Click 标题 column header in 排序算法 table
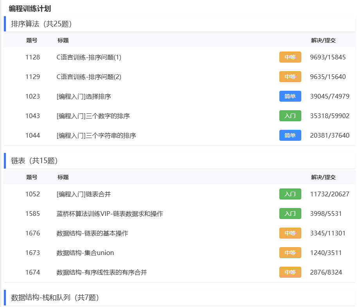 pyautogui.click(x=63, y=40)
